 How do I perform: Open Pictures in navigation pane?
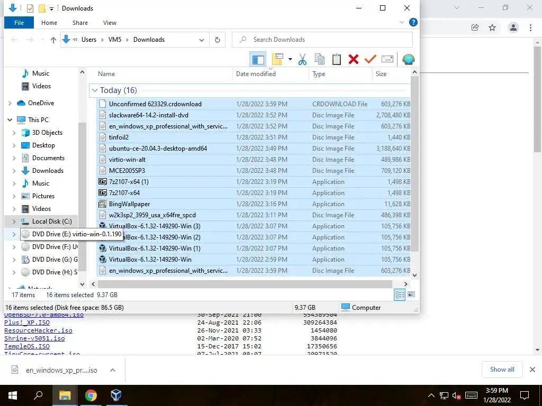click(x=43, y=196)
